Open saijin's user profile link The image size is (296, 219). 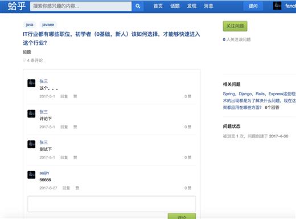click(44, 173)
